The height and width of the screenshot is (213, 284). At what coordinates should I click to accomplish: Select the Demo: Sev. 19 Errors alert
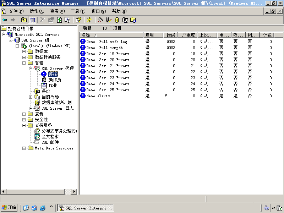coord(108,54)
